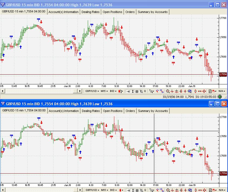The width and height of the screenshot is (228, 192).
Task: Switch to Open Positions tab in upper window
Action: (112, 12)
